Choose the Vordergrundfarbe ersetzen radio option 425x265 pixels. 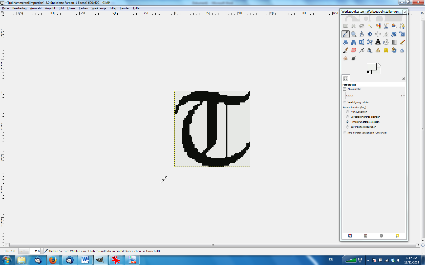[348, 117]
